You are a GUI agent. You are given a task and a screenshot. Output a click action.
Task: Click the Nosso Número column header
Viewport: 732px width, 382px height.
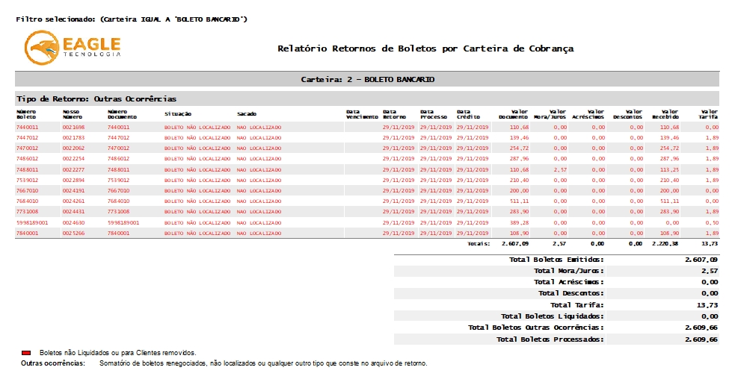point(72,114)
